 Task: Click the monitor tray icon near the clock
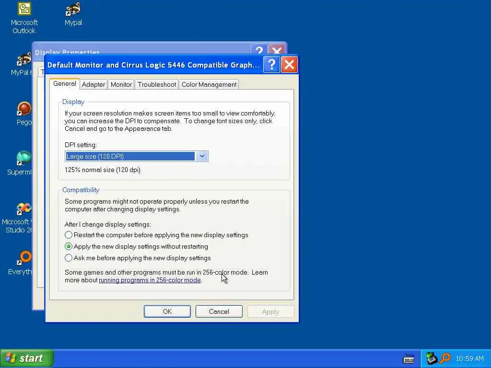tap(431, 358)
